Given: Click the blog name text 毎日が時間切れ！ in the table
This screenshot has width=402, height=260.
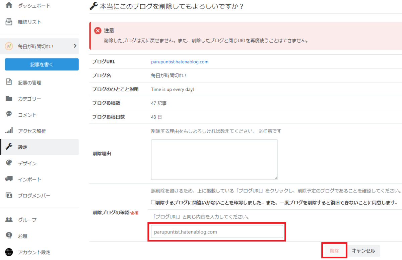Looking at the screenshot, I should 170,75.
